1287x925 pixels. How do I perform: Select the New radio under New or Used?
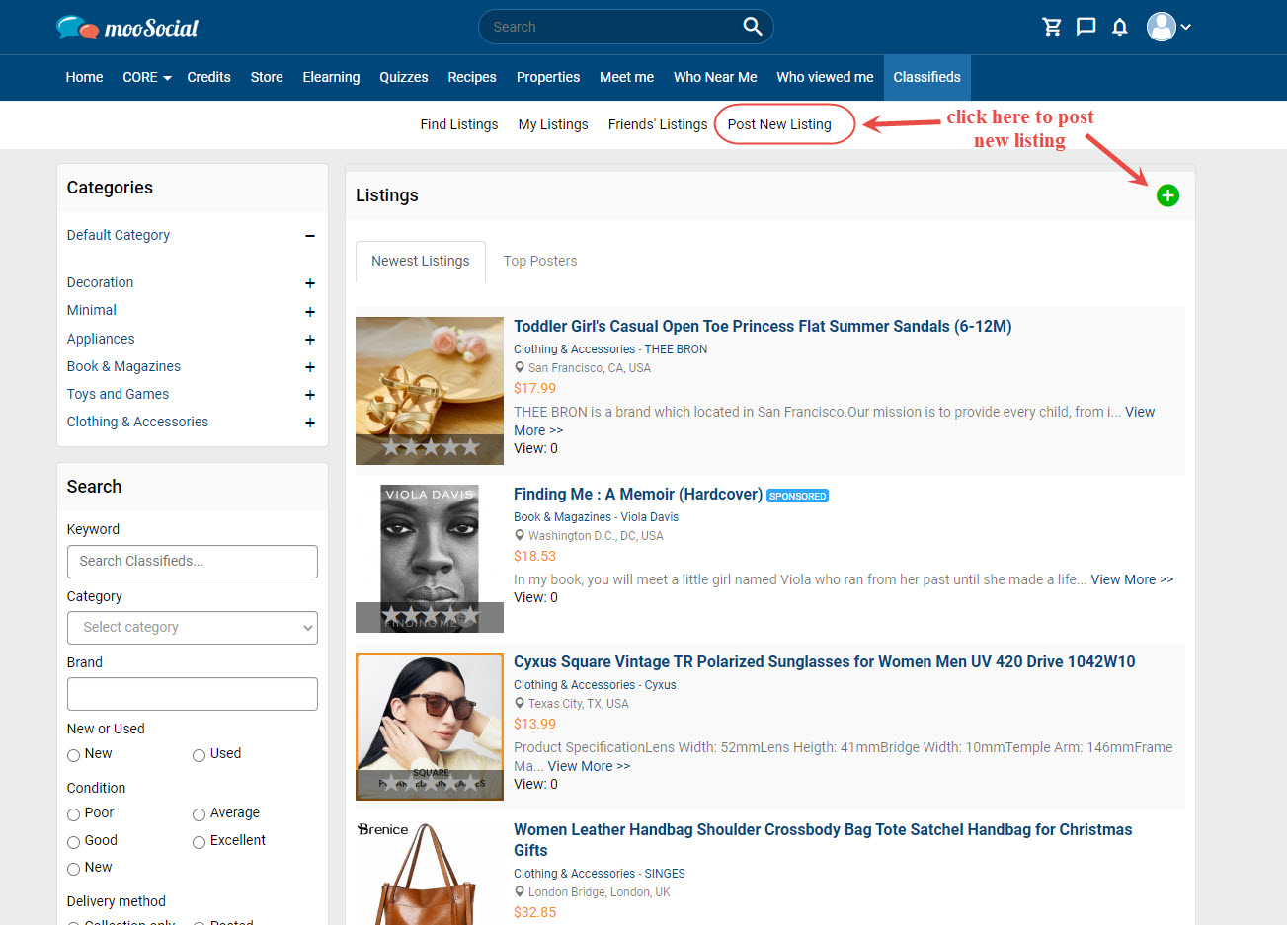click(x=73, y=755)
